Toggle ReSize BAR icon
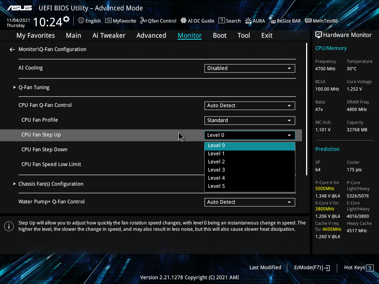379x284 pixels. pyautogui.click(x=272, y=21)
